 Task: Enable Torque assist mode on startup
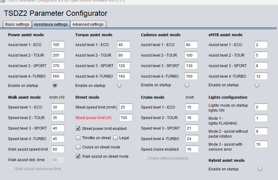[x=119, y=85]
